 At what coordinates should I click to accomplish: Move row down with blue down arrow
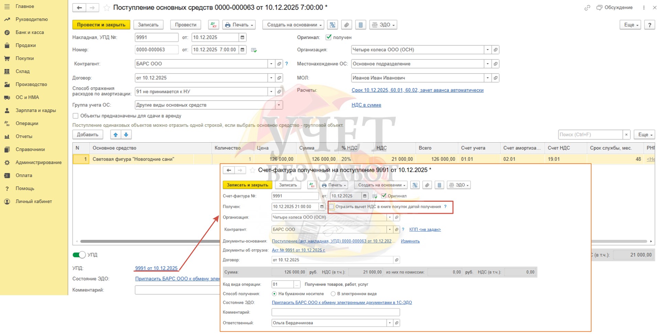point(126,135)
